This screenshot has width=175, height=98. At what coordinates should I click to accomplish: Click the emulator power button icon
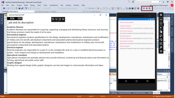tap(161, 23)
